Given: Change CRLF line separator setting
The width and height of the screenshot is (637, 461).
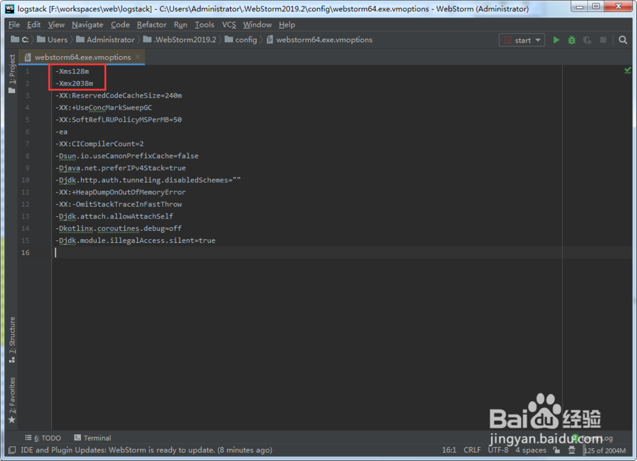Looking at the screenshot, I should tap(472, 450).
